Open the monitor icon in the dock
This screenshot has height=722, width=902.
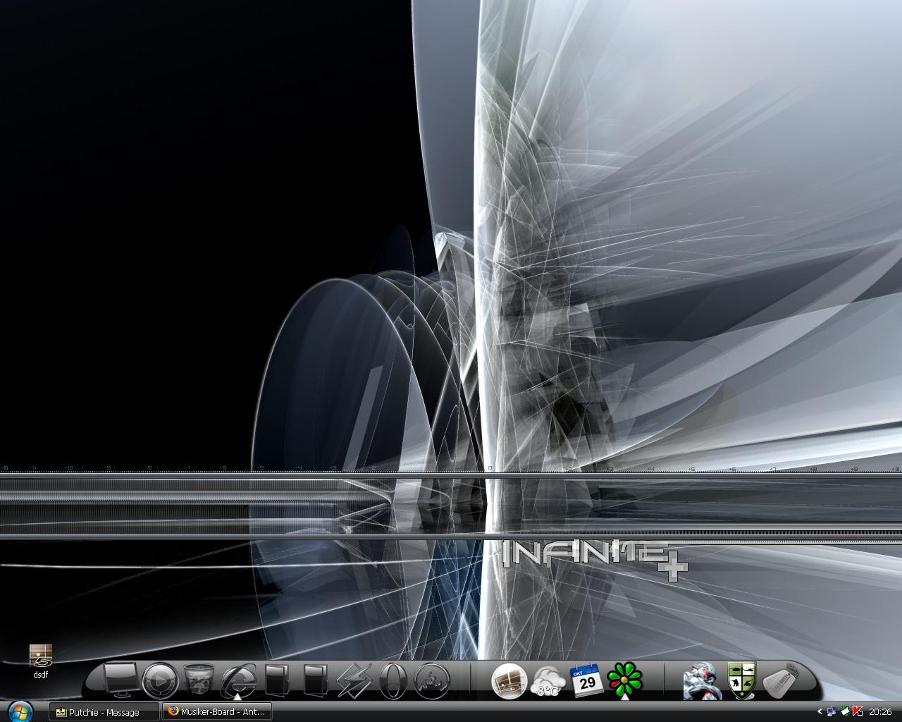[x=121, y=680]
